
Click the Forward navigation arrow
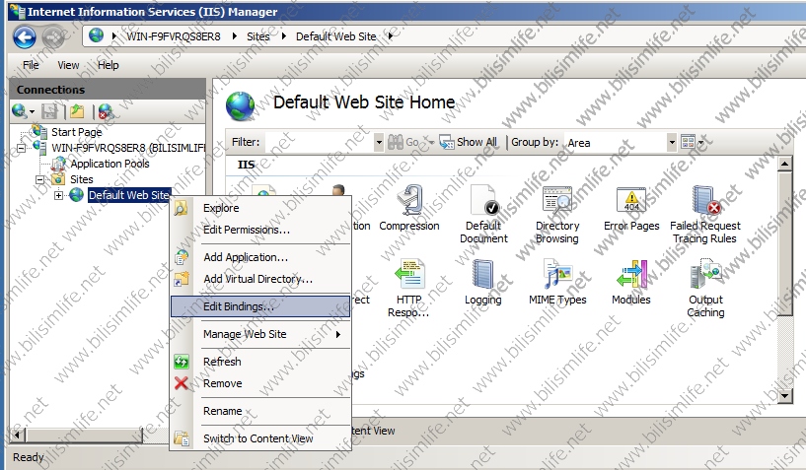[x=53, y=37]
